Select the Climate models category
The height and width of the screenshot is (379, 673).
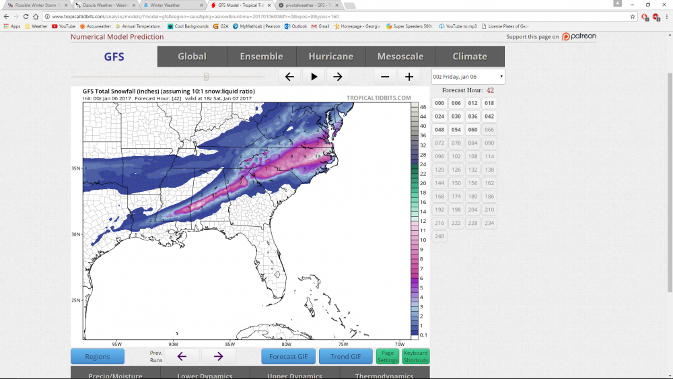[x=470, y=57]
